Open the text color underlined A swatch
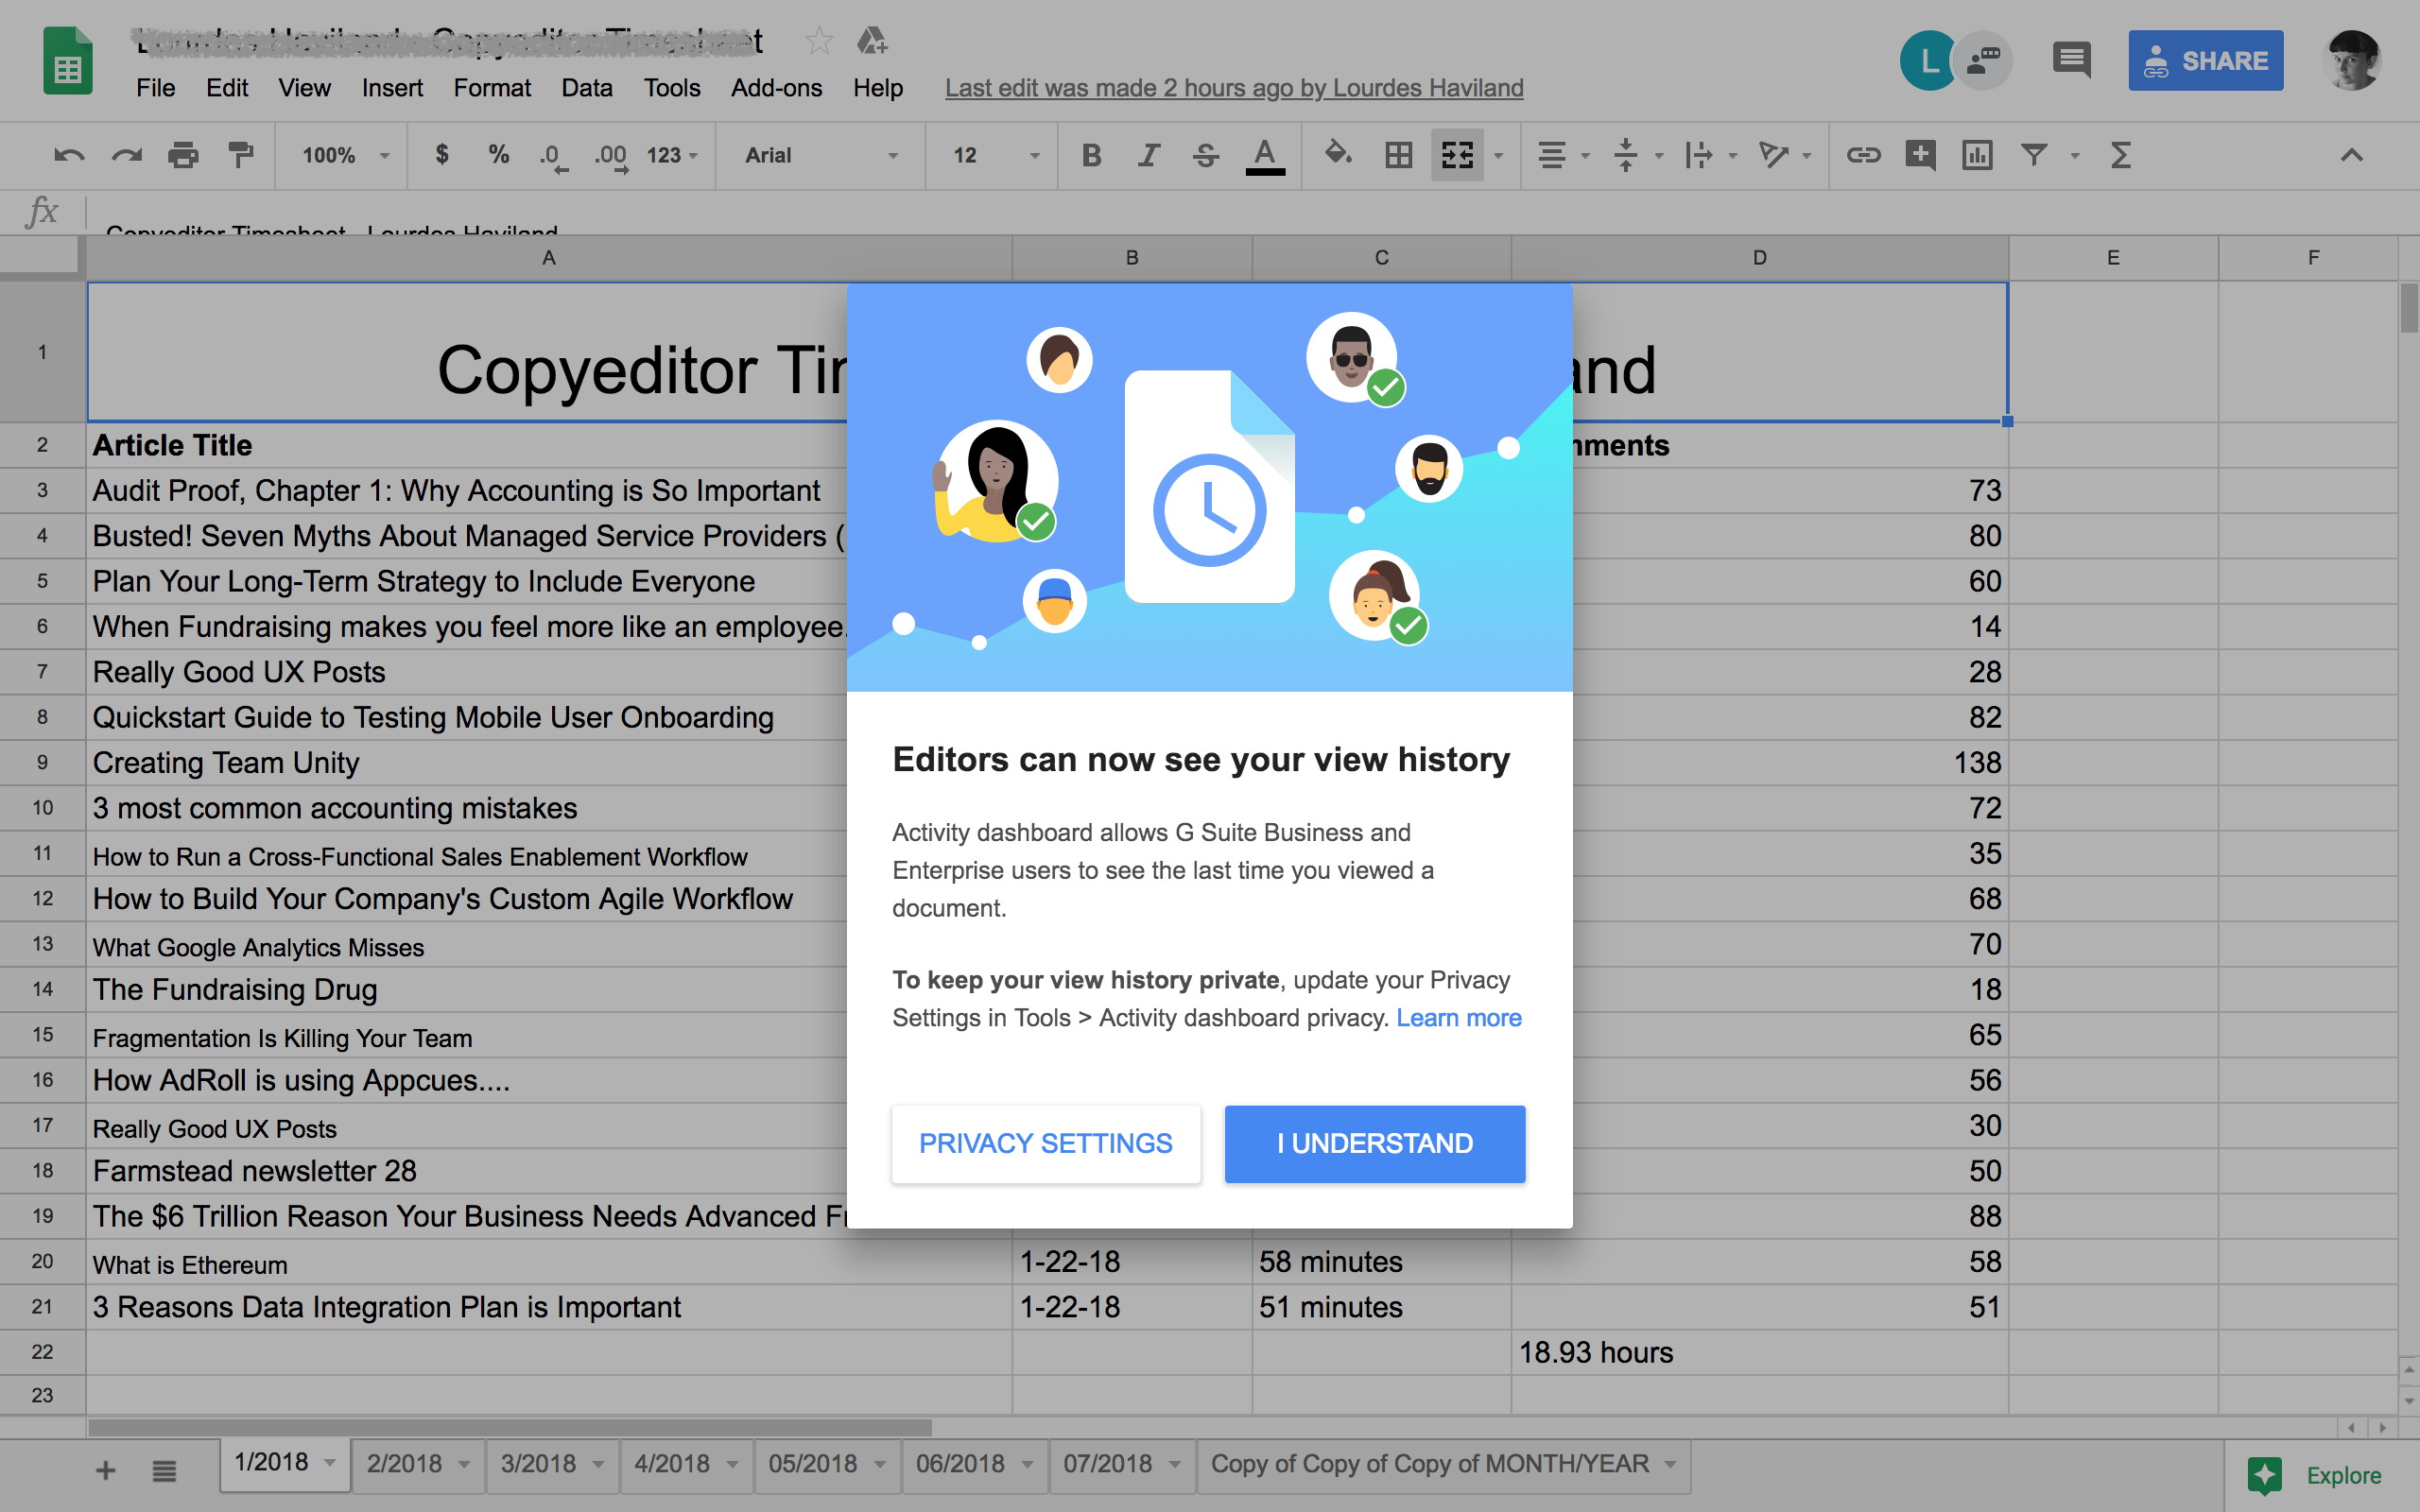The width and height of the screenshot is (2420, 1512). point(1264,155)
